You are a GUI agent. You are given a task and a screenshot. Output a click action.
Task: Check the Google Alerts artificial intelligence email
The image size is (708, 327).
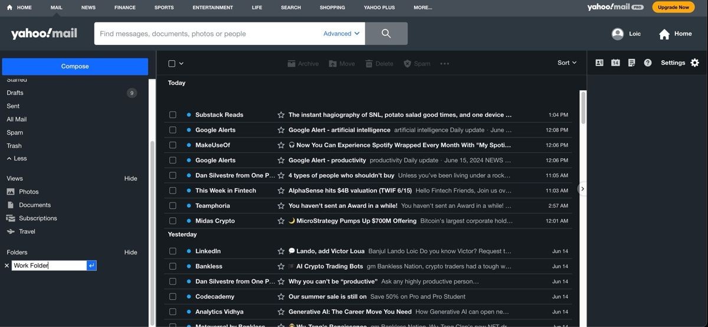click(x=173, y=130)
